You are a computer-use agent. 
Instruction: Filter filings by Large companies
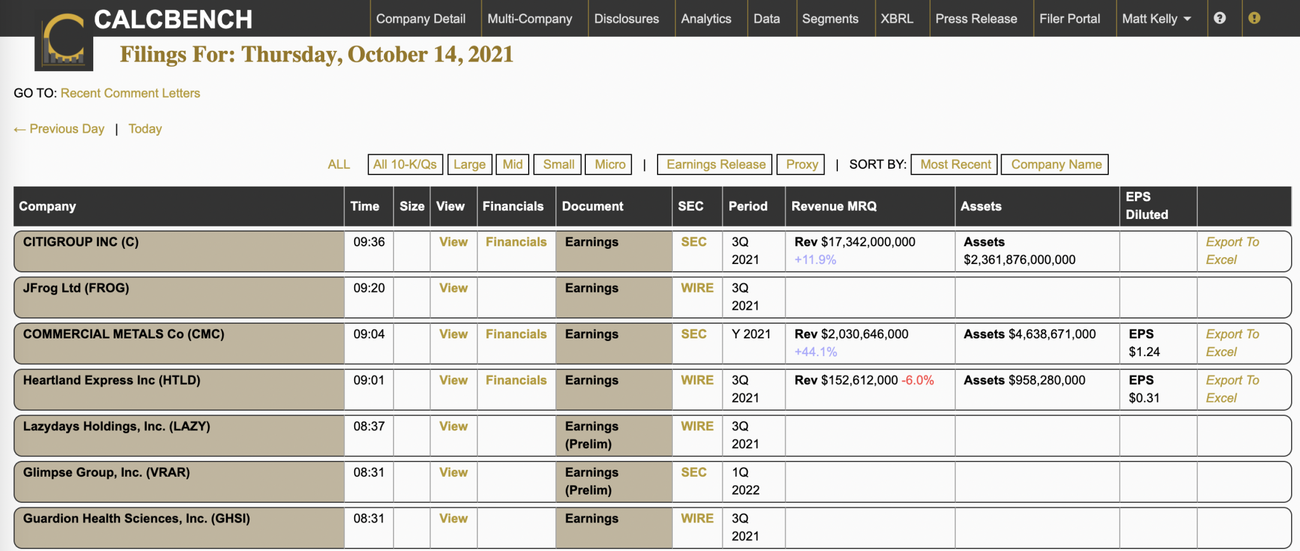(469, 164)
